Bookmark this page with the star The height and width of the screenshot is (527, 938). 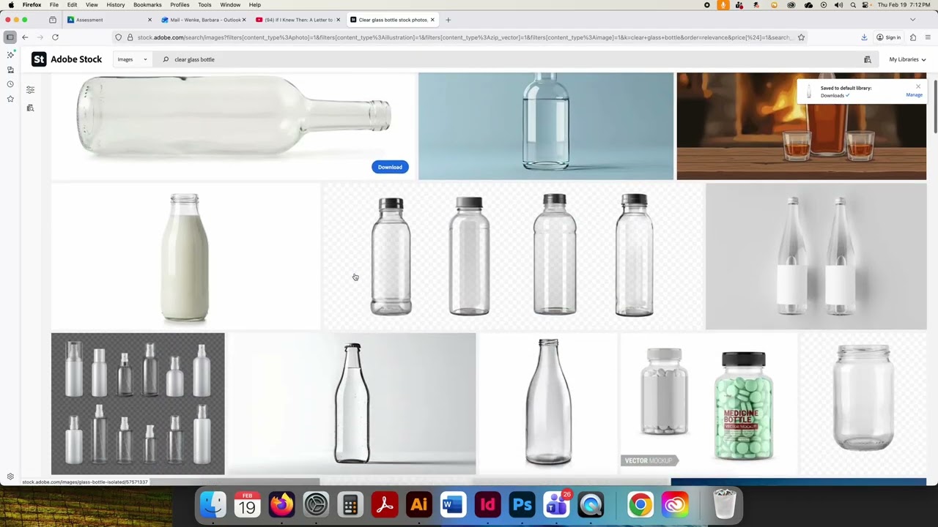[x=801, y=37]
